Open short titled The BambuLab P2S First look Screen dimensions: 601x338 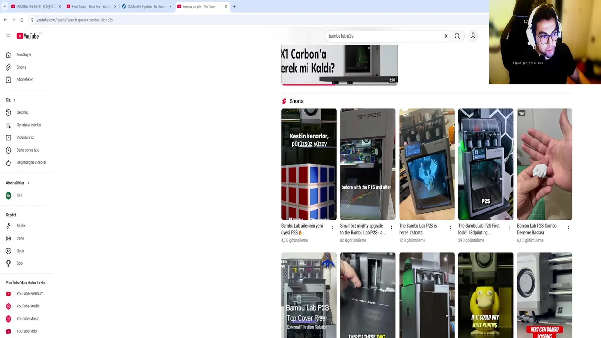479,229
